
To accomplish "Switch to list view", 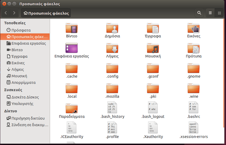I will click(x=210, y=13).
